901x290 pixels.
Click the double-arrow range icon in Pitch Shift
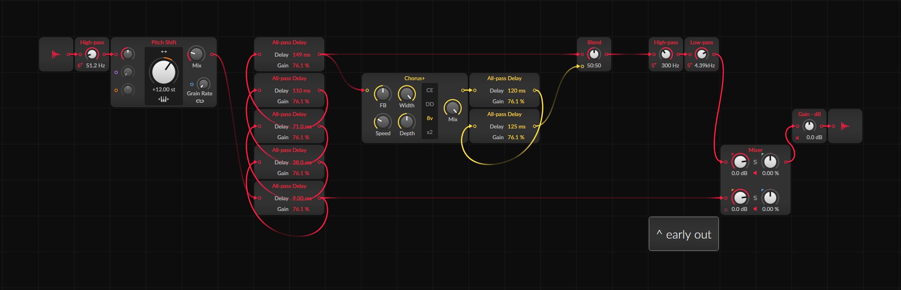click(x=164, y=52)
